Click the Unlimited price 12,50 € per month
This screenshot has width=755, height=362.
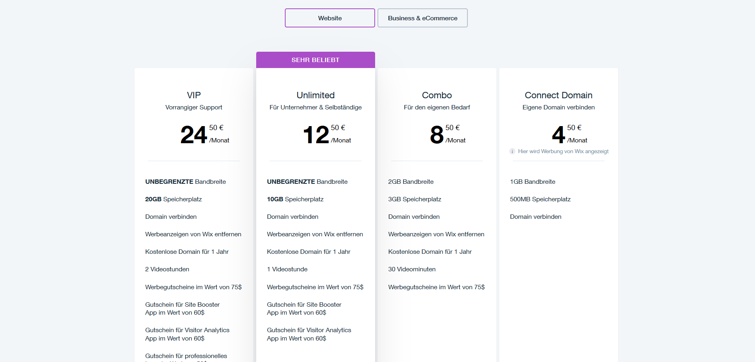tap(327, 134)
